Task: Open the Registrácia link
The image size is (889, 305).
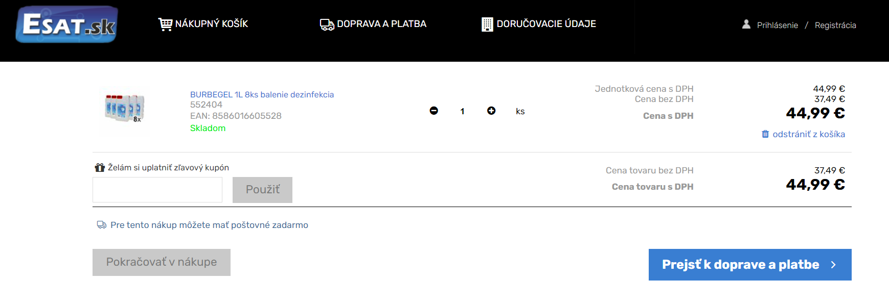Action: coord(835,25)
